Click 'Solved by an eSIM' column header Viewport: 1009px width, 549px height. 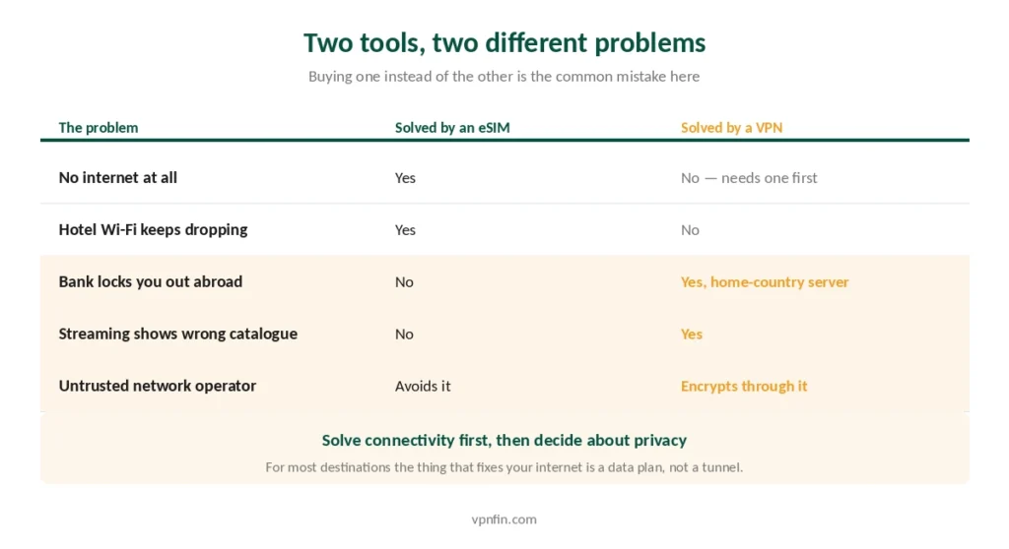[x=452, y=127]
